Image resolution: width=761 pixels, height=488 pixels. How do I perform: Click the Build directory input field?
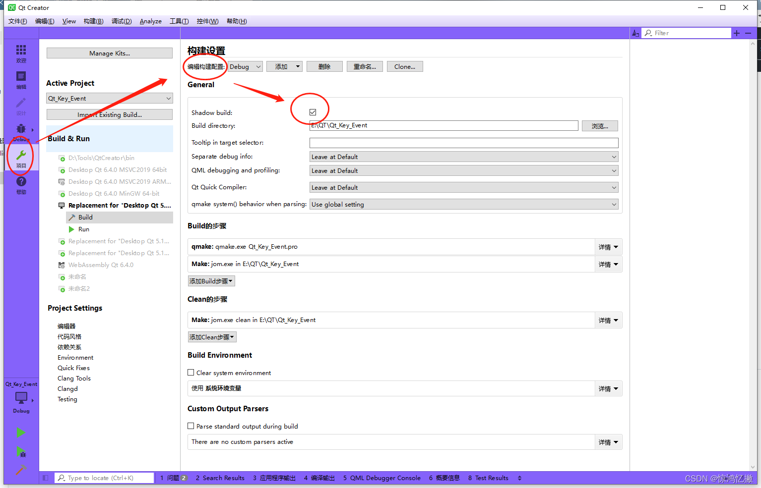(444, 126)
